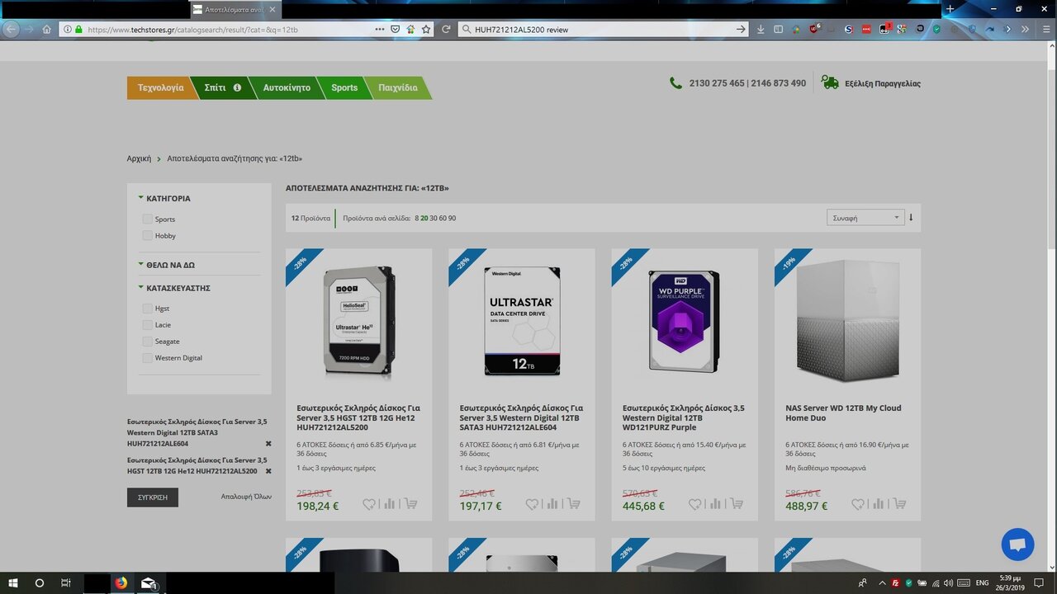Remove HUH721212AL5200 from compare list
This screenshot has width=1057, height=594.
(x=268, y=471)
